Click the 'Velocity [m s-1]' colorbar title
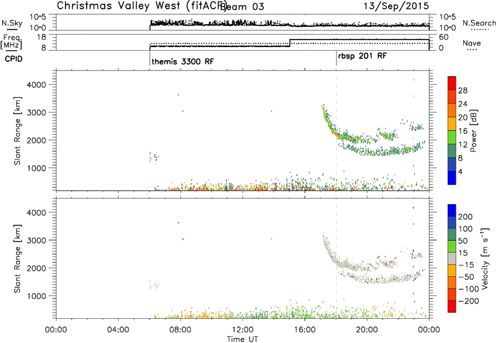This screenshot has width=496, height=343. click(484, 258)
